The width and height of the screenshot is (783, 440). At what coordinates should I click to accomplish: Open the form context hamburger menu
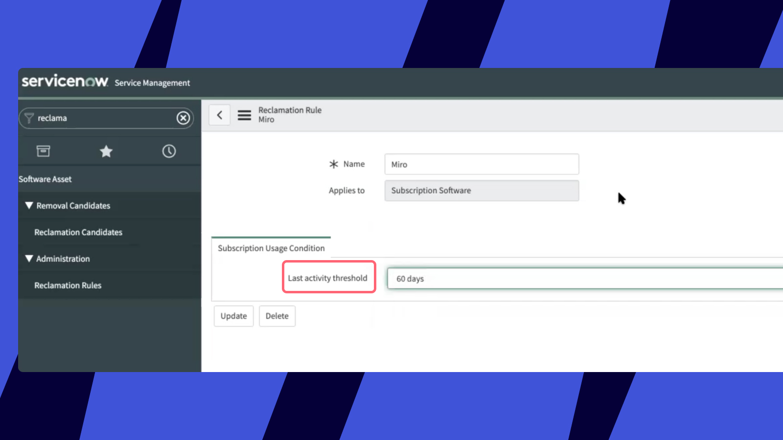244,115
